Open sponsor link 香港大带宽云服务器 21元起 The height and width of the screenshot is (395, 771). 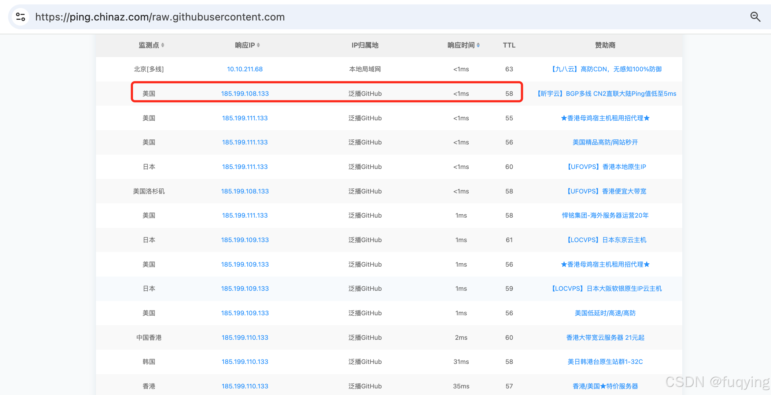coord(605,338)
